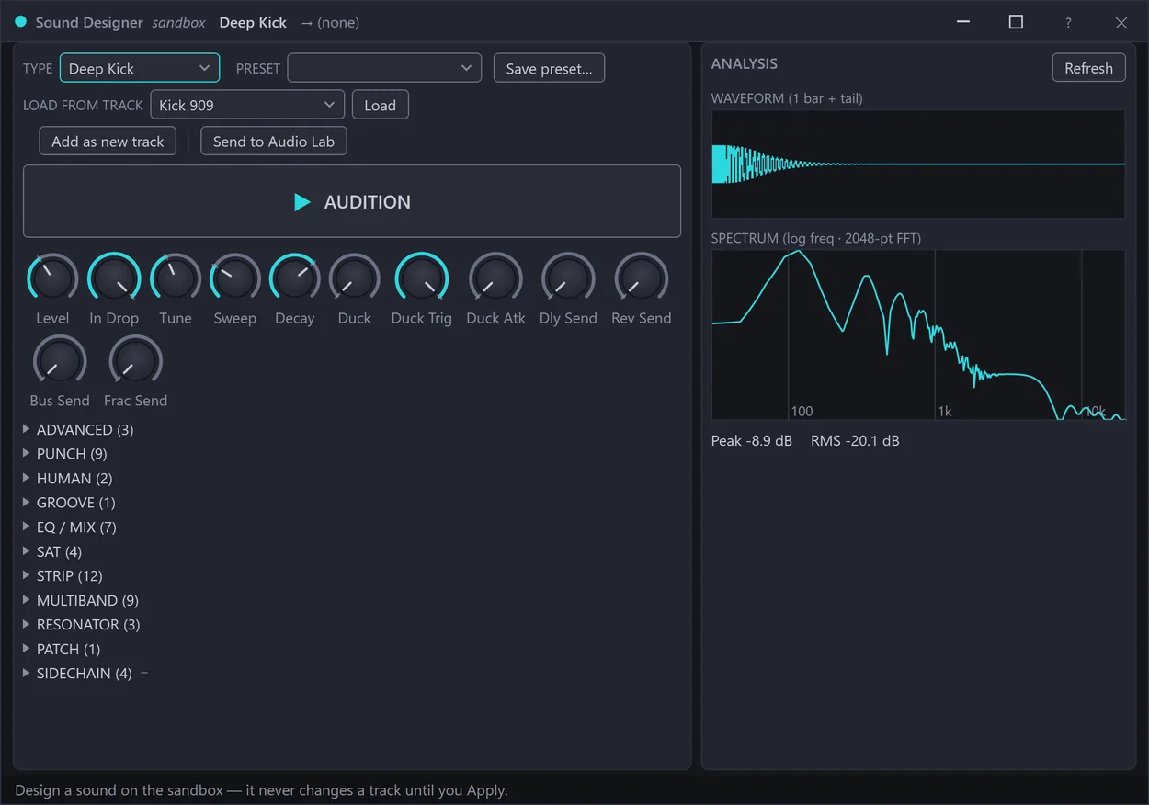Image resolution: width=1149 pixels, height=805 pixels.
Task: Click the Duck knob
Action: click(x=354, y=278)
